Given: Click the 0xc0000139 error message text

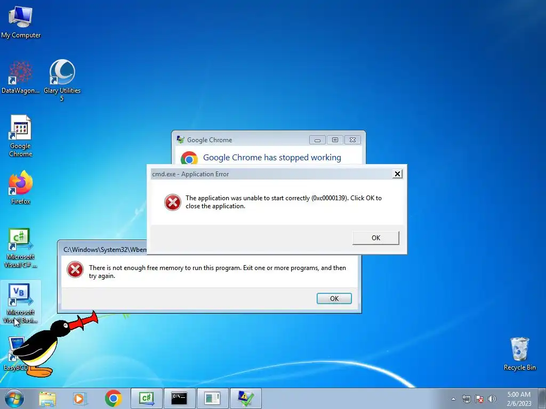Looking at the screenshot, I should click(x=284, y=202).
